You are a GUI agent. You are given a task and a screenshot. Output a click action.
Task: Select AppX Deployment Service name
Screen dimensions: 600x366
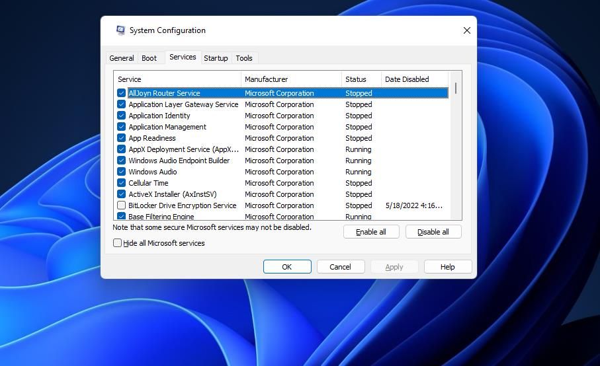(183, 149)
